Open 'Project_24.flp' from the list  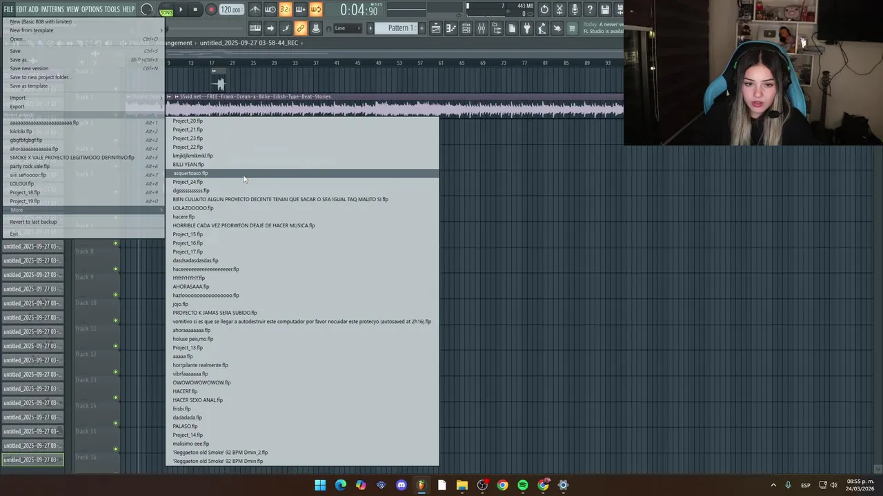pyautogui.click(x=302, y=182)
